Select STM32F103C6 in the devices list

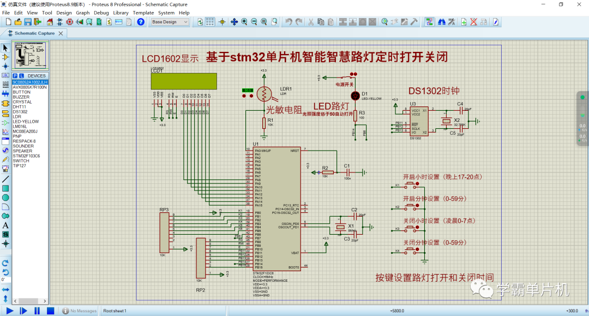point(26,156)
